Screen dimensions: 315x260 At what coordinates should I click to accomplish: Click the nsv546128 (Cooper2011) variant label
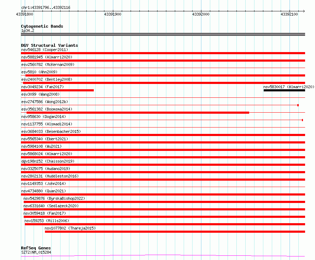click(x=45, y=50)
